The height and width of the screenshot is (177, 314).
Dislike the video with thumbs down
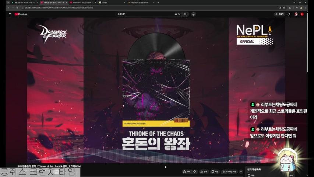click(195, 171)
